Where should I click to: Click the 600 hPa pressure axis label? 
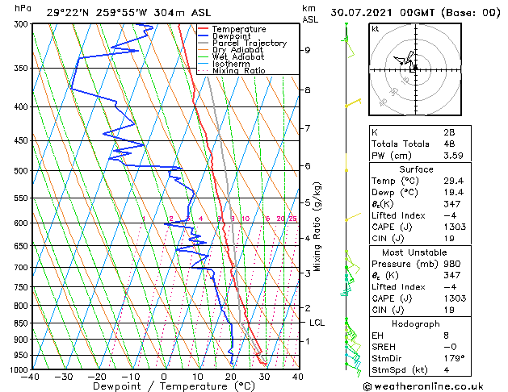(23, 223)
